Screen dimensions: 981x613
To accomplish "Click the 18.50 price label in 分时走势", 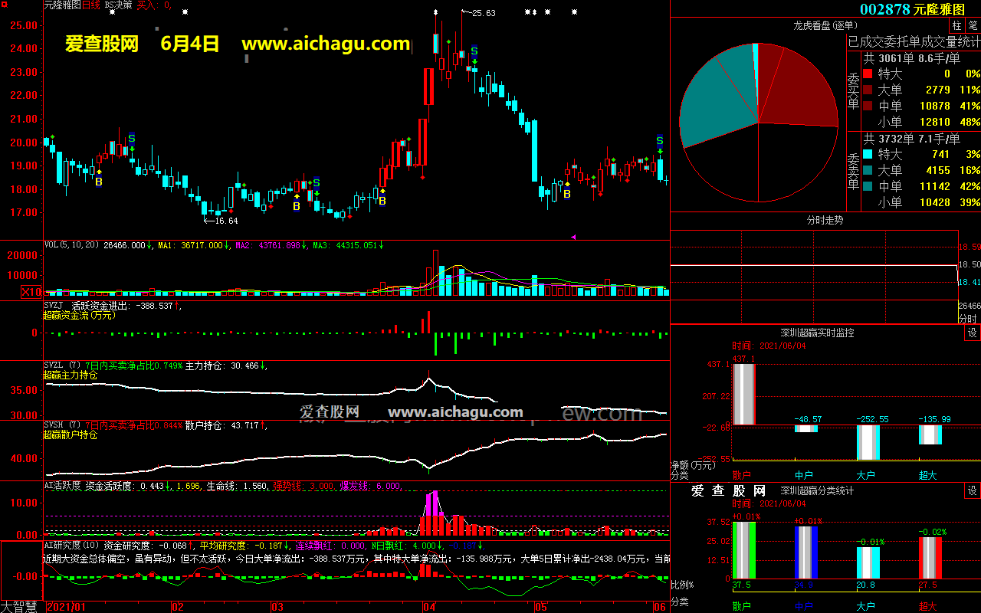I will (970, 264).
